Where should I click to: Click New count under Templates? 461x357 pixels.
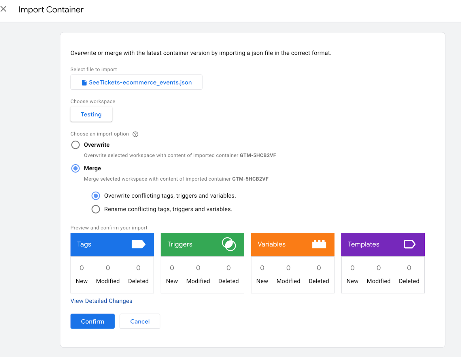coord(352,268)
